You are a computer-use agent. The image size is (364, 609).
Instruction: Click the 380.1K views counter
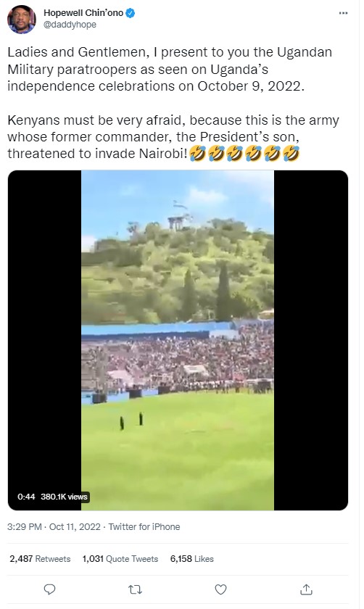64,497
